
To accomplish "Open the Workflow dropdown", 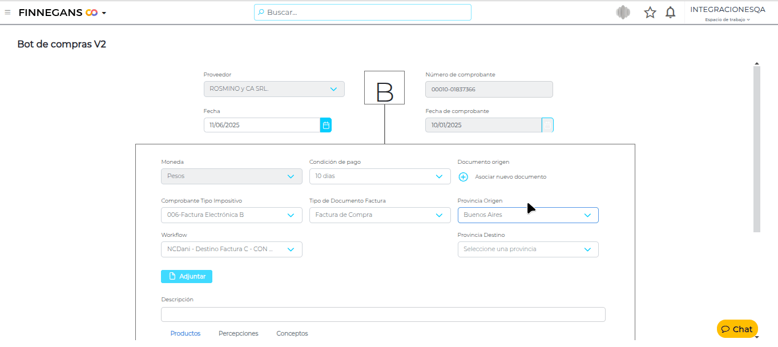I will 291,249.
